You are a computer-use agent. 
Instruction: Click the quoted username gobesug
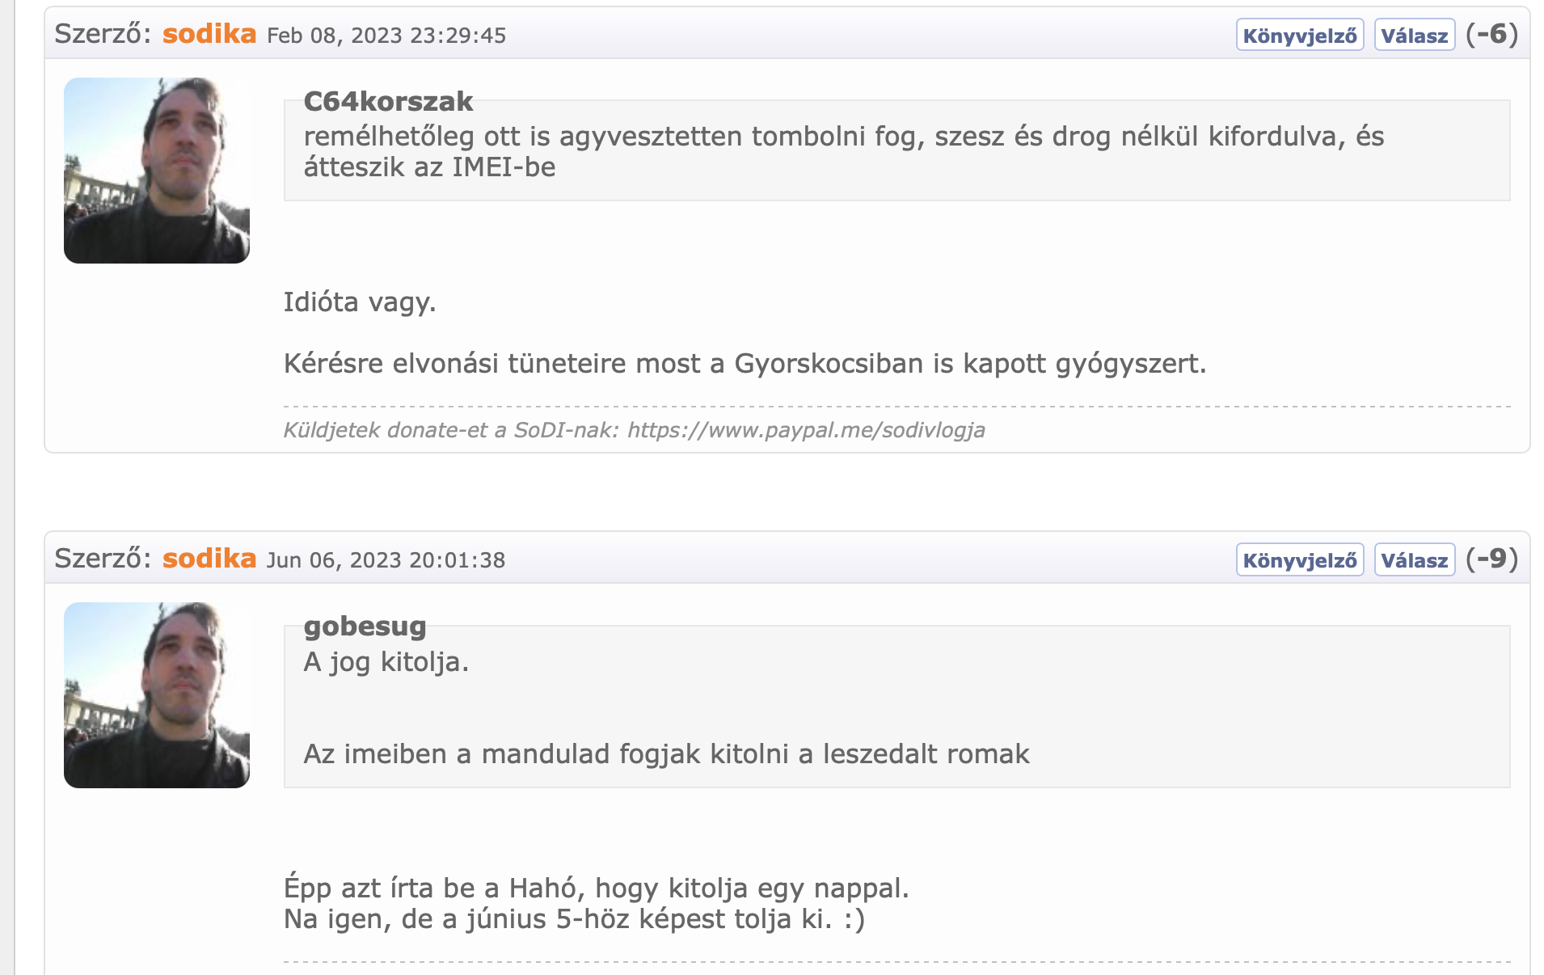365,626
